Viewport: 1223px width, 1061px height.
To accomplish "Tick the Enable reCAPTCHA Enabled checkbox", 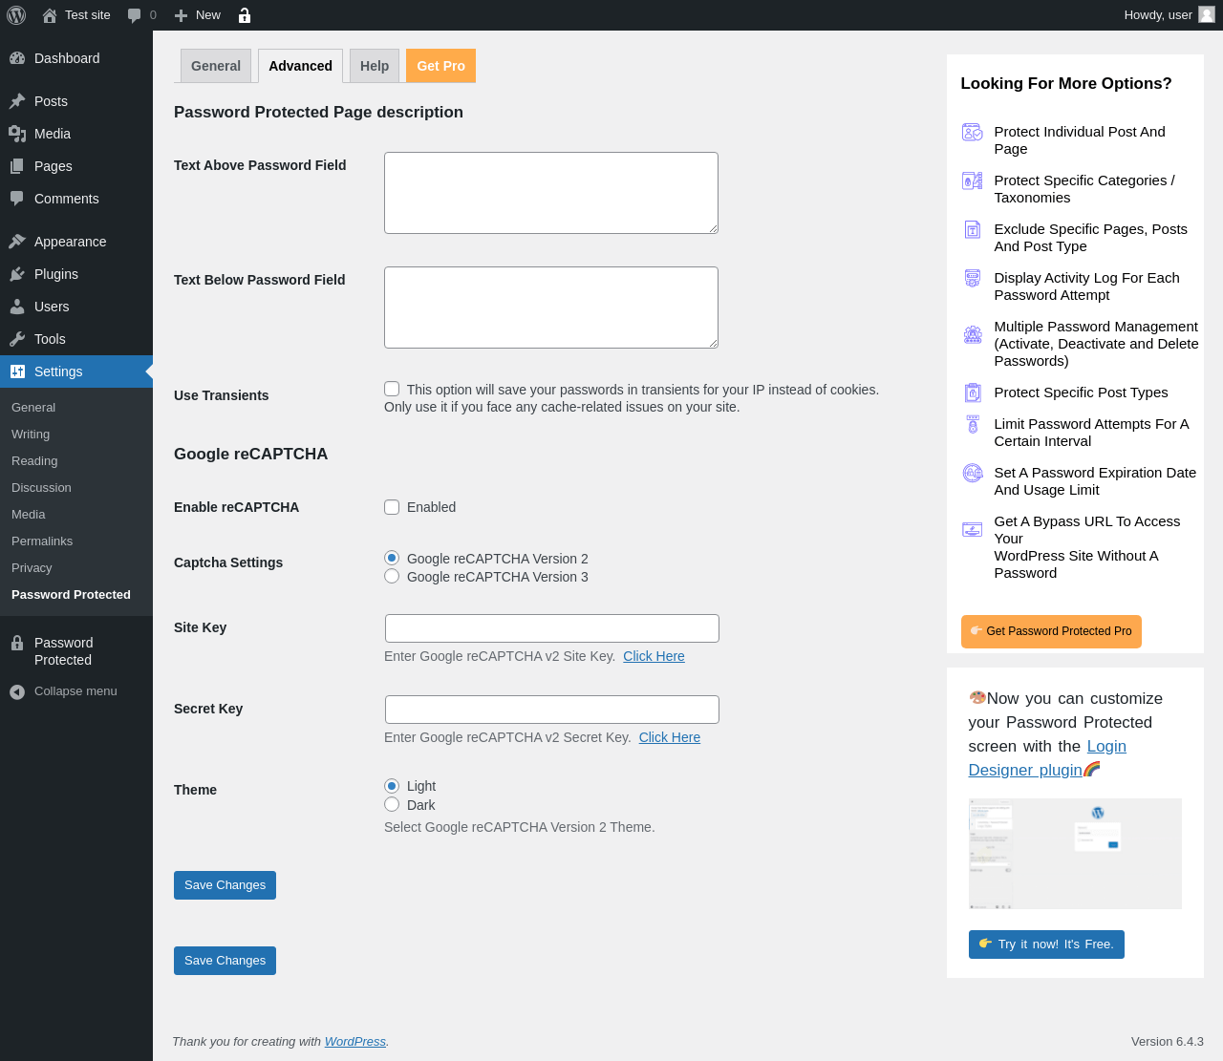I will 392,507.
